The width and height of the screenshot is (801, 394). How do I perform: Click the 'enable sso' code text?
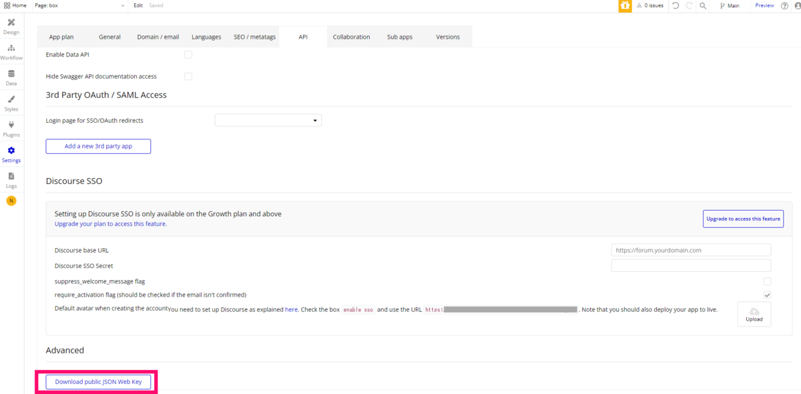click(358, 310)
